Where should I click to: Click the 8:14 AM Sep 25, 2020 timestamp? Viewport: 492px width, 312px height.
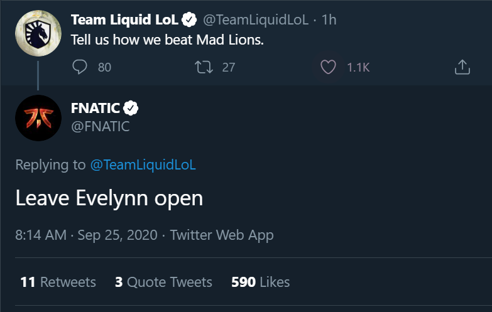(86, 235)
